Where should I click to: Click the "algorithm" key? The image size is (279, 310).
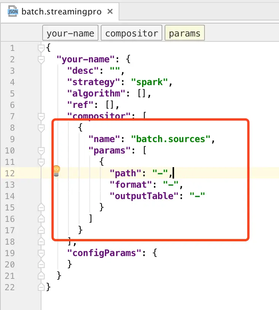[97, 93]
